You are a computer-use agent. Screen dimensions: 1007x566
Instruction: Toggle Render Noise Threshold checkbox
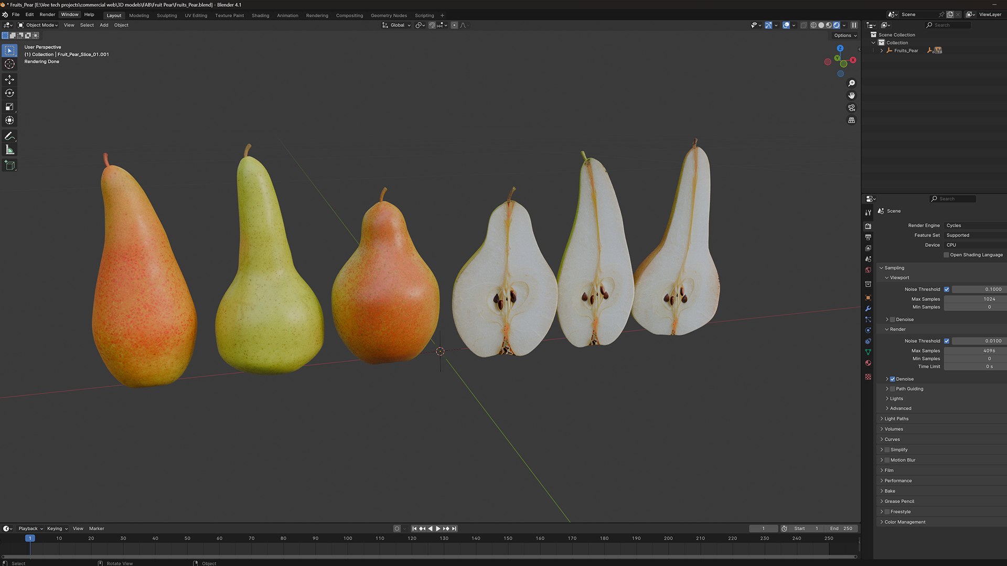pyautogui.click(x=947, y=341)
